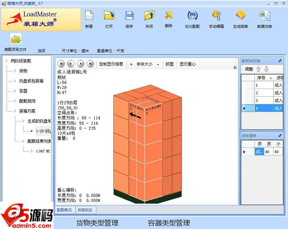Select the 装箱方案 tree item label

coord(27,111)
